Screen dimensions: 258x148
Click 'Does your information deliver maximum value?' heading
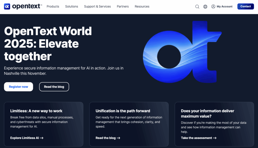pyautogui.click(x=208, y=114)
